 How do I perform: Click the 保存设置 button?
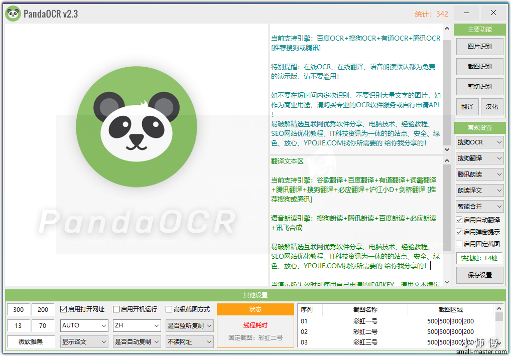point(479,275)
